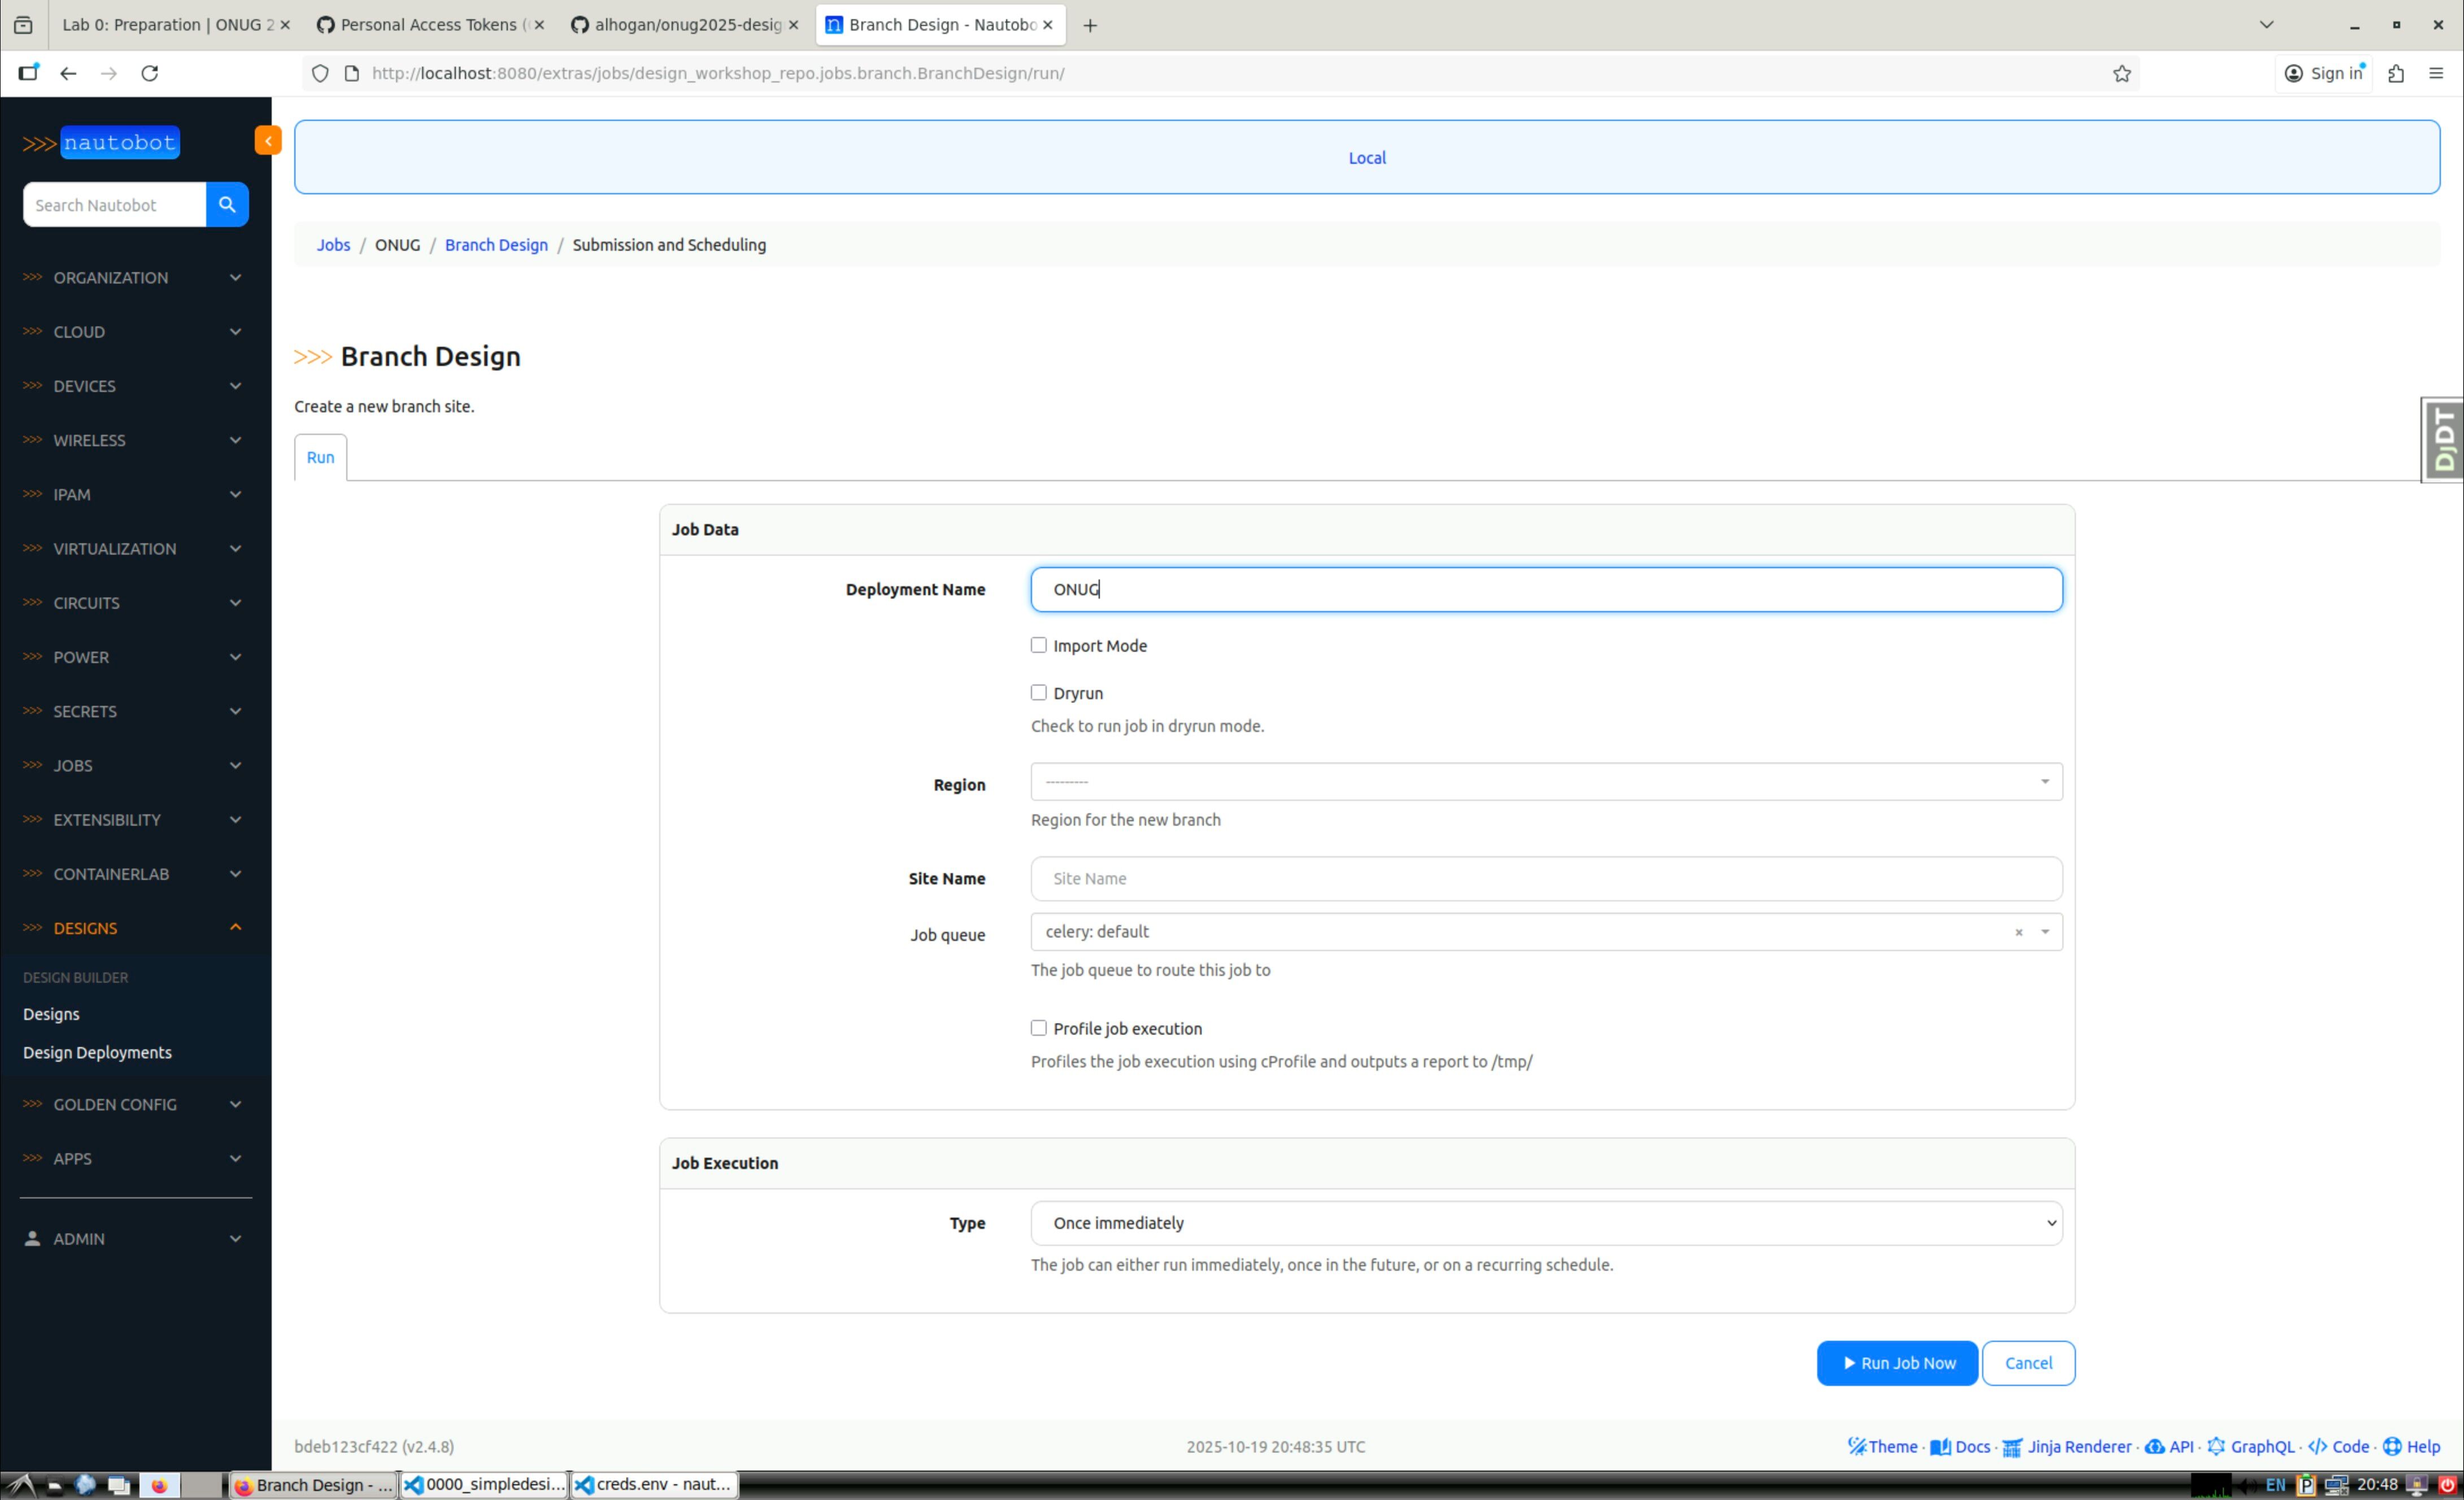Bookmark this page with star icon
The width and height of the screenshot is (2464, 1500).
point(2122,73)
